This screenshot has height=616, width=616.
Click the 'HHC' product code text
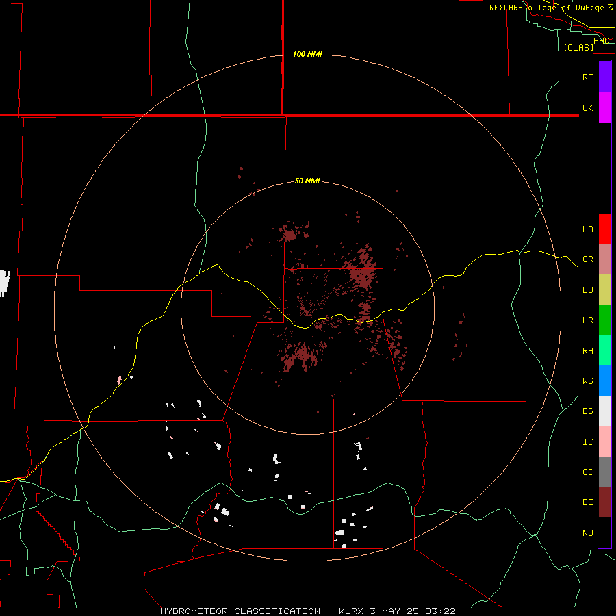[x=601, y=41]
